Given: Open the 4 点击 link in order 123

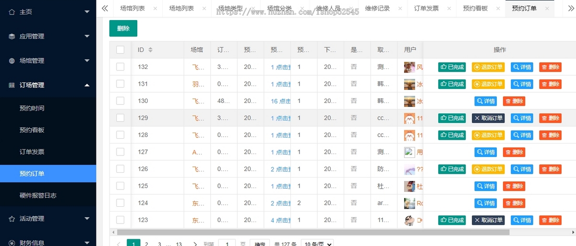Looking at the screenshot, I should point(281,220).
